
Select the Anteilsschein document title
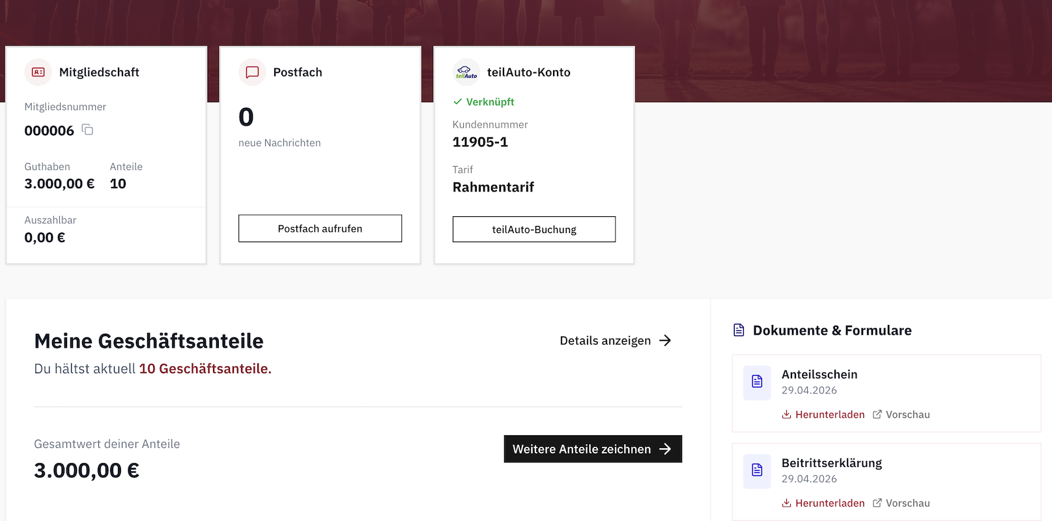coord(819,374)
